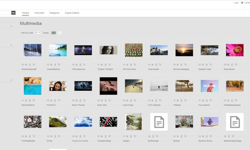Click the speaker icon under RainbowStone
The image size is (250, 150).
pos(23,100)
